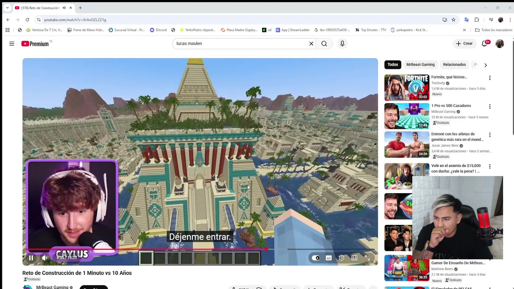The height and width of the screenshot is (289, 514).
Task: Open Todos los marcadores folder
Action: coord(494,30)
